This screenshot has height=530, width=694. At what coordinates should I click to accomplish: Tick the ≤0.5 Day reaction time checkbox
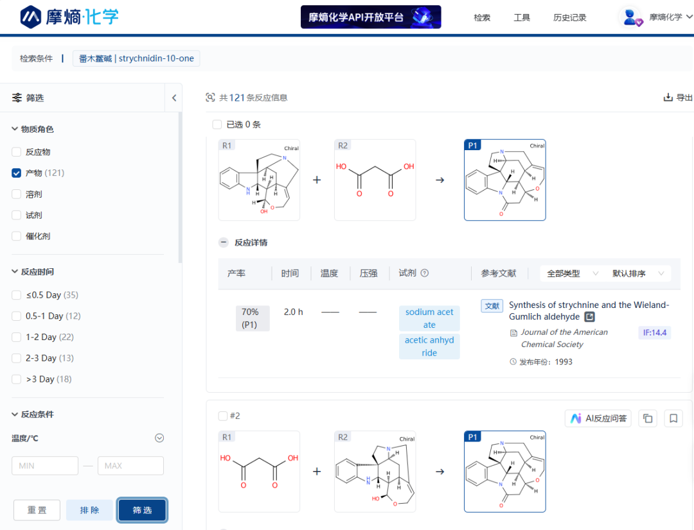[17, 295]
